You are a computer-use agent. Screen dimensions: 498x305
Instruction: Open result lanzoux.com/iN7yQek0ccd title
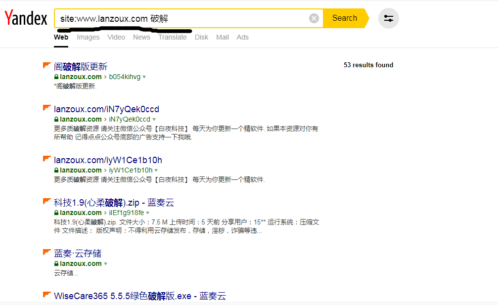tap(106, 109)
